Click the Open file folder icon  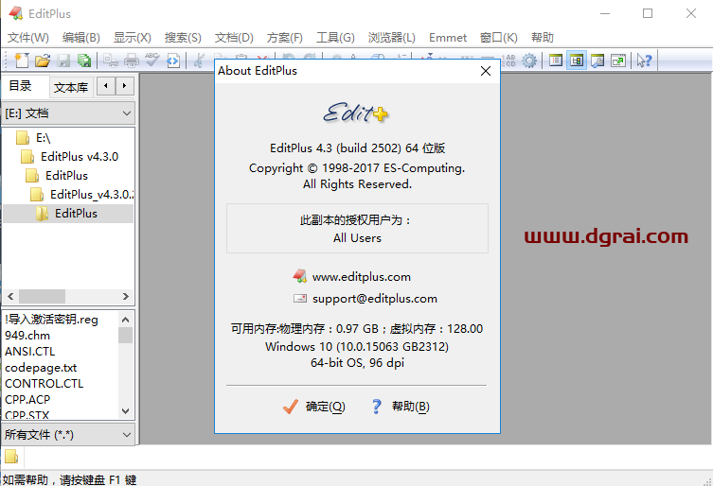coord(42,61)
